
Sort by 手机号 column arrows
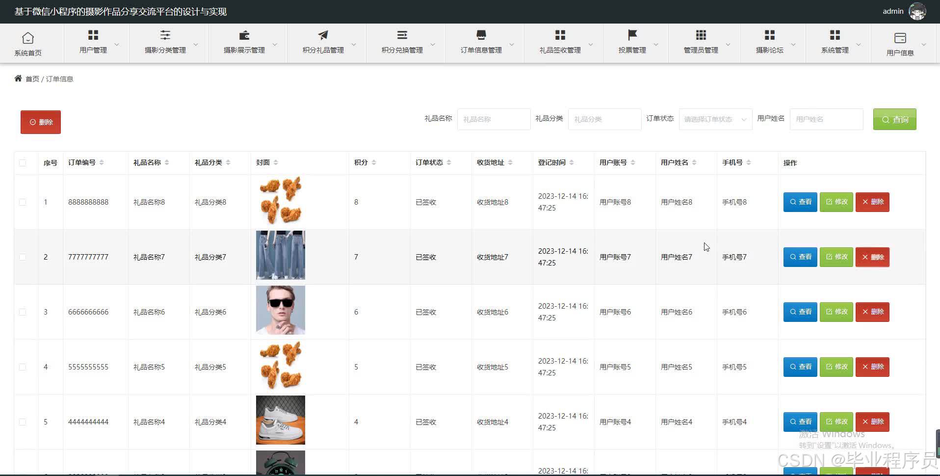tap(749, 162)
